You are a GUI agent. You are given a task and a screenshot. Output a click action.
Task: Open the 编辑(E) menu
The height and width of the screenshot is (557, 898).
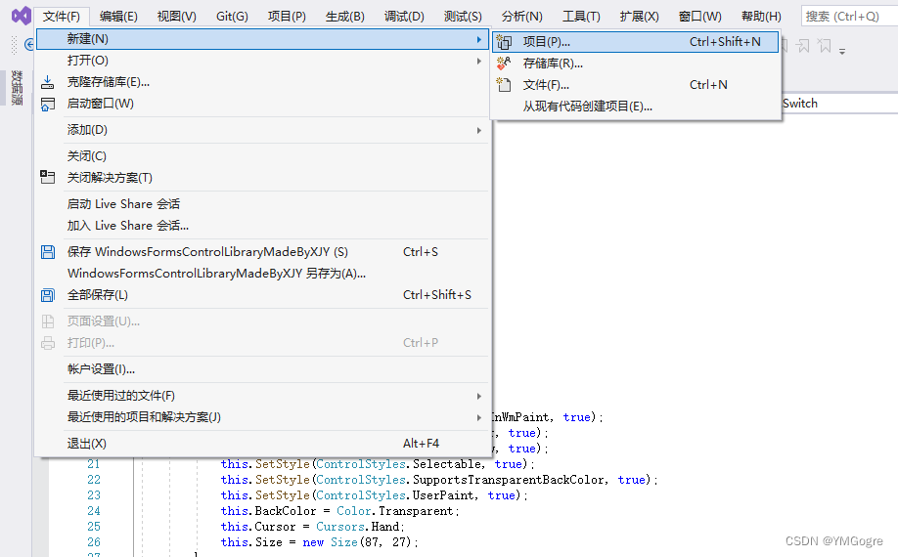[x=118, y=17]
